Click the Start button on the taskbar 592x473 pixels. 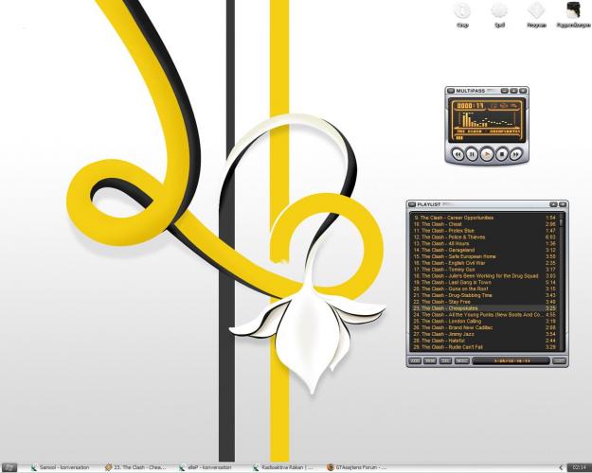[9, 467]
